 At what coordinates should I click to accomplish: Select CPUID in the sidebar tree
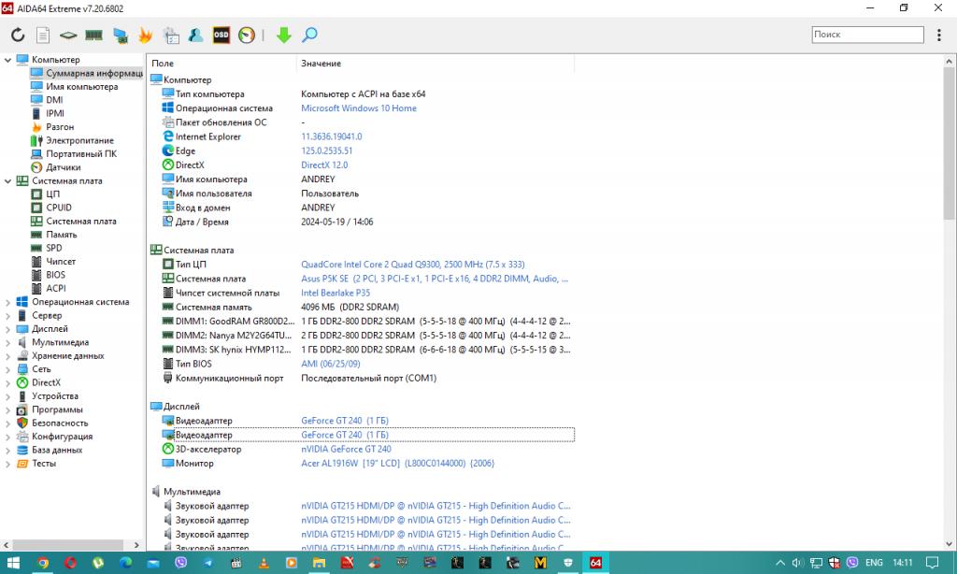59,208
